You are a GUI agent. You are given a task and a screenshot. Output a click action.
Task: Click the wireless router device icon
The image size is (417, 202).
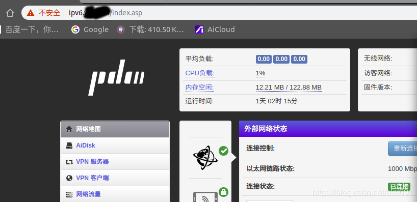[205, 197]
